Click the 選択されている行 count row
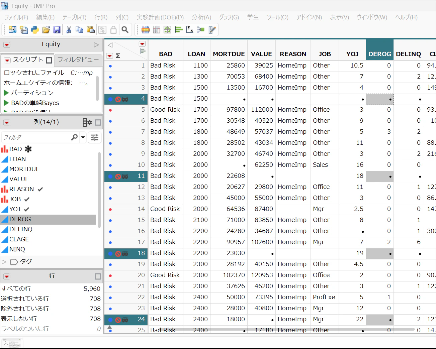Viewport: 436px width, 349px height. (51, 299)
